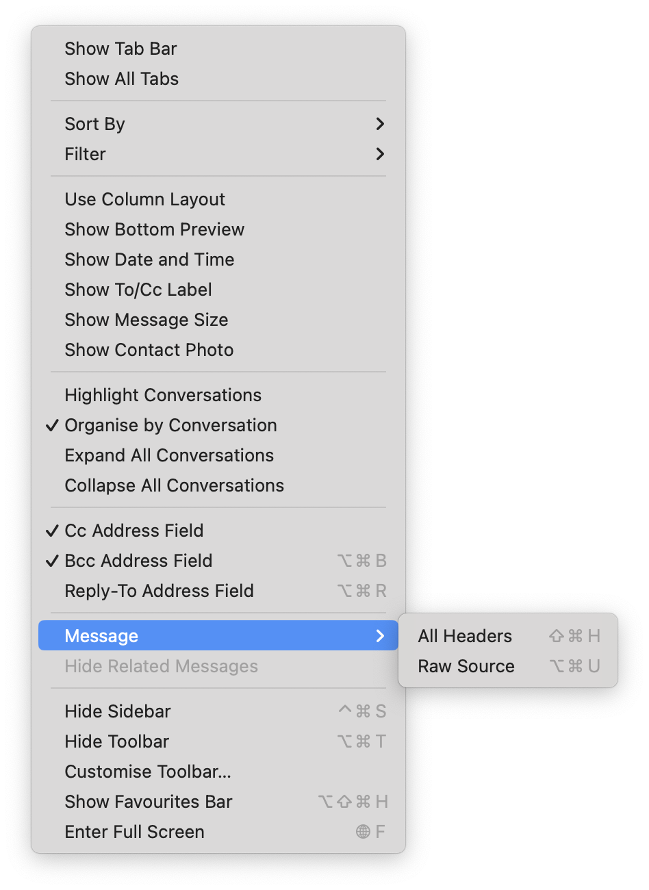This screenshot has height=890, width=649.
Task: Enable Reply-To Address Field
Action: coord(159,591)
